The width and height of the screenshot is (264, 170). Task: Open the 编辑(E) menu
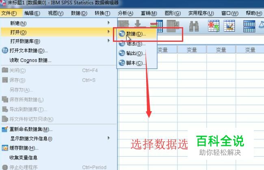(32, 13)
